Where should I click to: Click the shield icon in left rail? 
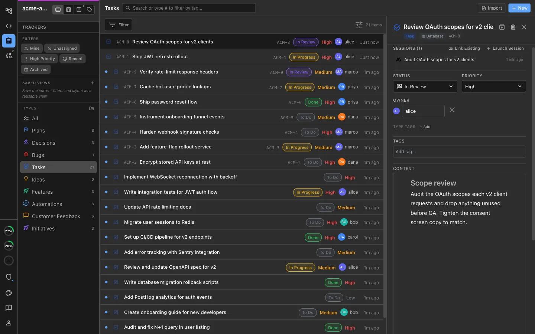click(9, 277)
